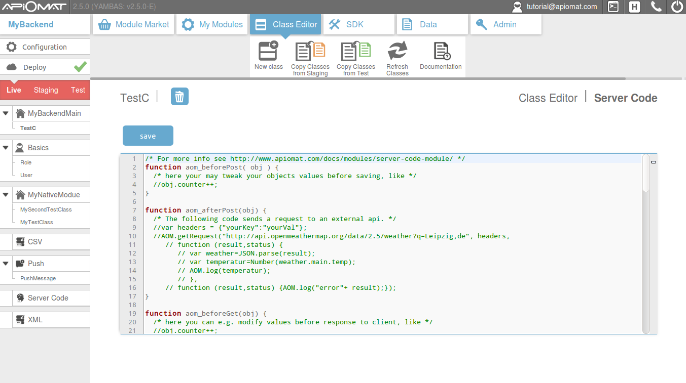Click the aom_beforeGet function line

[x=206, y=313]
